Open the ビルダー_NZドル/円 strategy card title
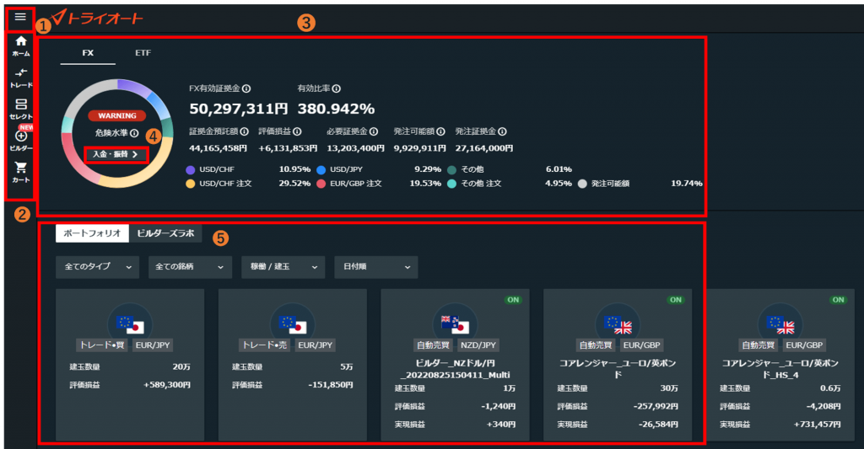Image resolution: width=864 pixels, height=449 pixels. (455, 369)
